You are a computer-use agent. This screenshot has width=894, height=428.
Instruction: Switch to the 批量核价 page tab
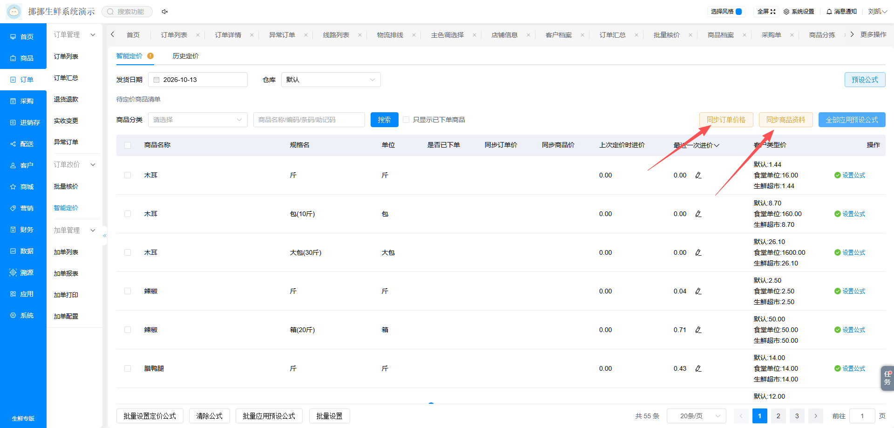pos(666,35)
